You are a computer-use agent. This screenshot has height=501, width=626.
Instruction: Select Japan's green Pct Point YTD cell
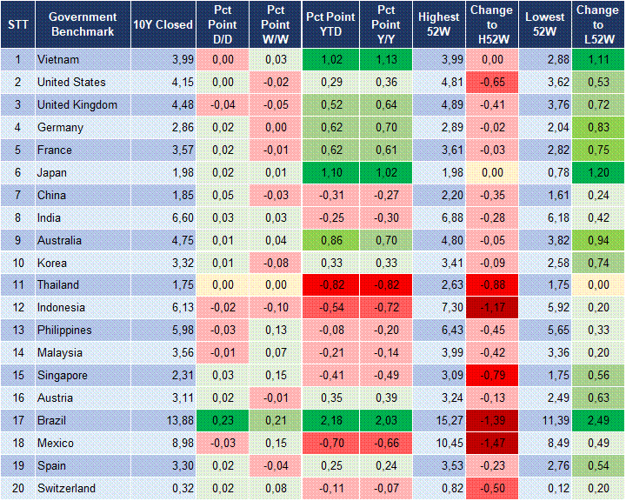330,172
